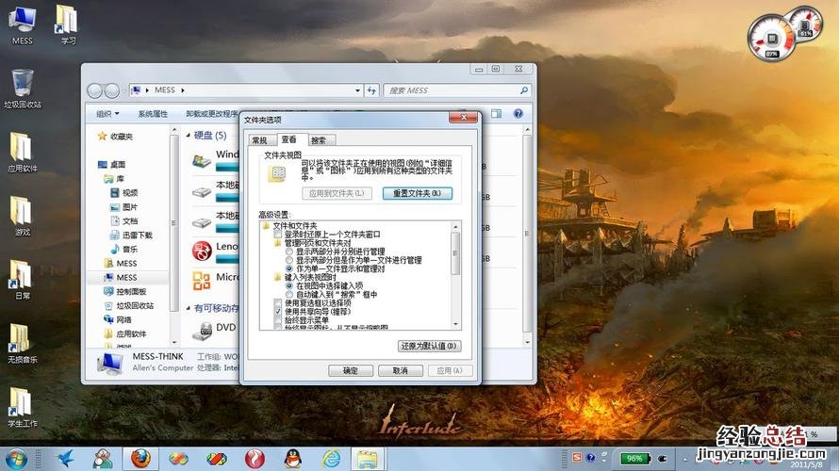The width and height of the screenshot is (839, 471).
Task: Select the Lenovo drive red icon
Action: [203, 252]
